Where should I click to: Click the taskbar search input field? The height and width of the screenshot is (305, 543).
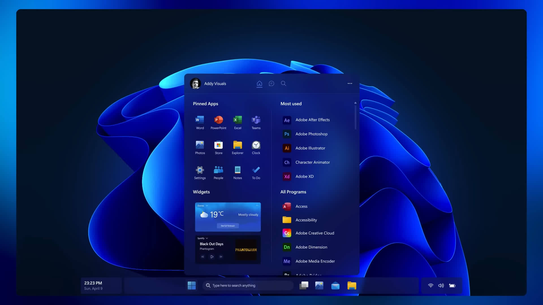[249, 286]
